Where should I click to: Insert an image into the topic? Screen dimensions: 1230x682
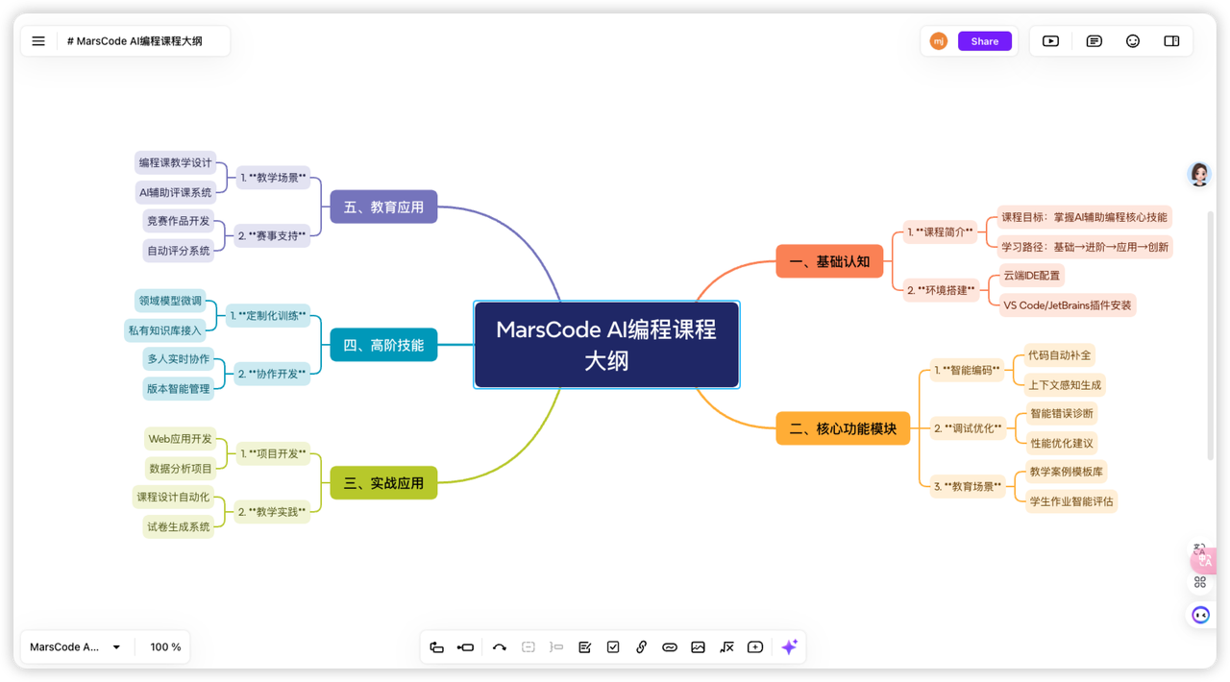coord(699,647)
